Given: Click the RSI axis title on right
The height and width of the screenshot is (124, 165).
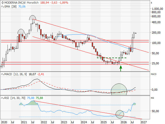Looking at the screenshot, I should 152,98.
